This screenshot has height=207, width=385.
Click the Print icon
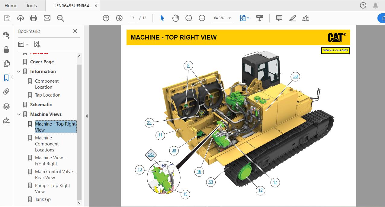(x=34, y=18)
